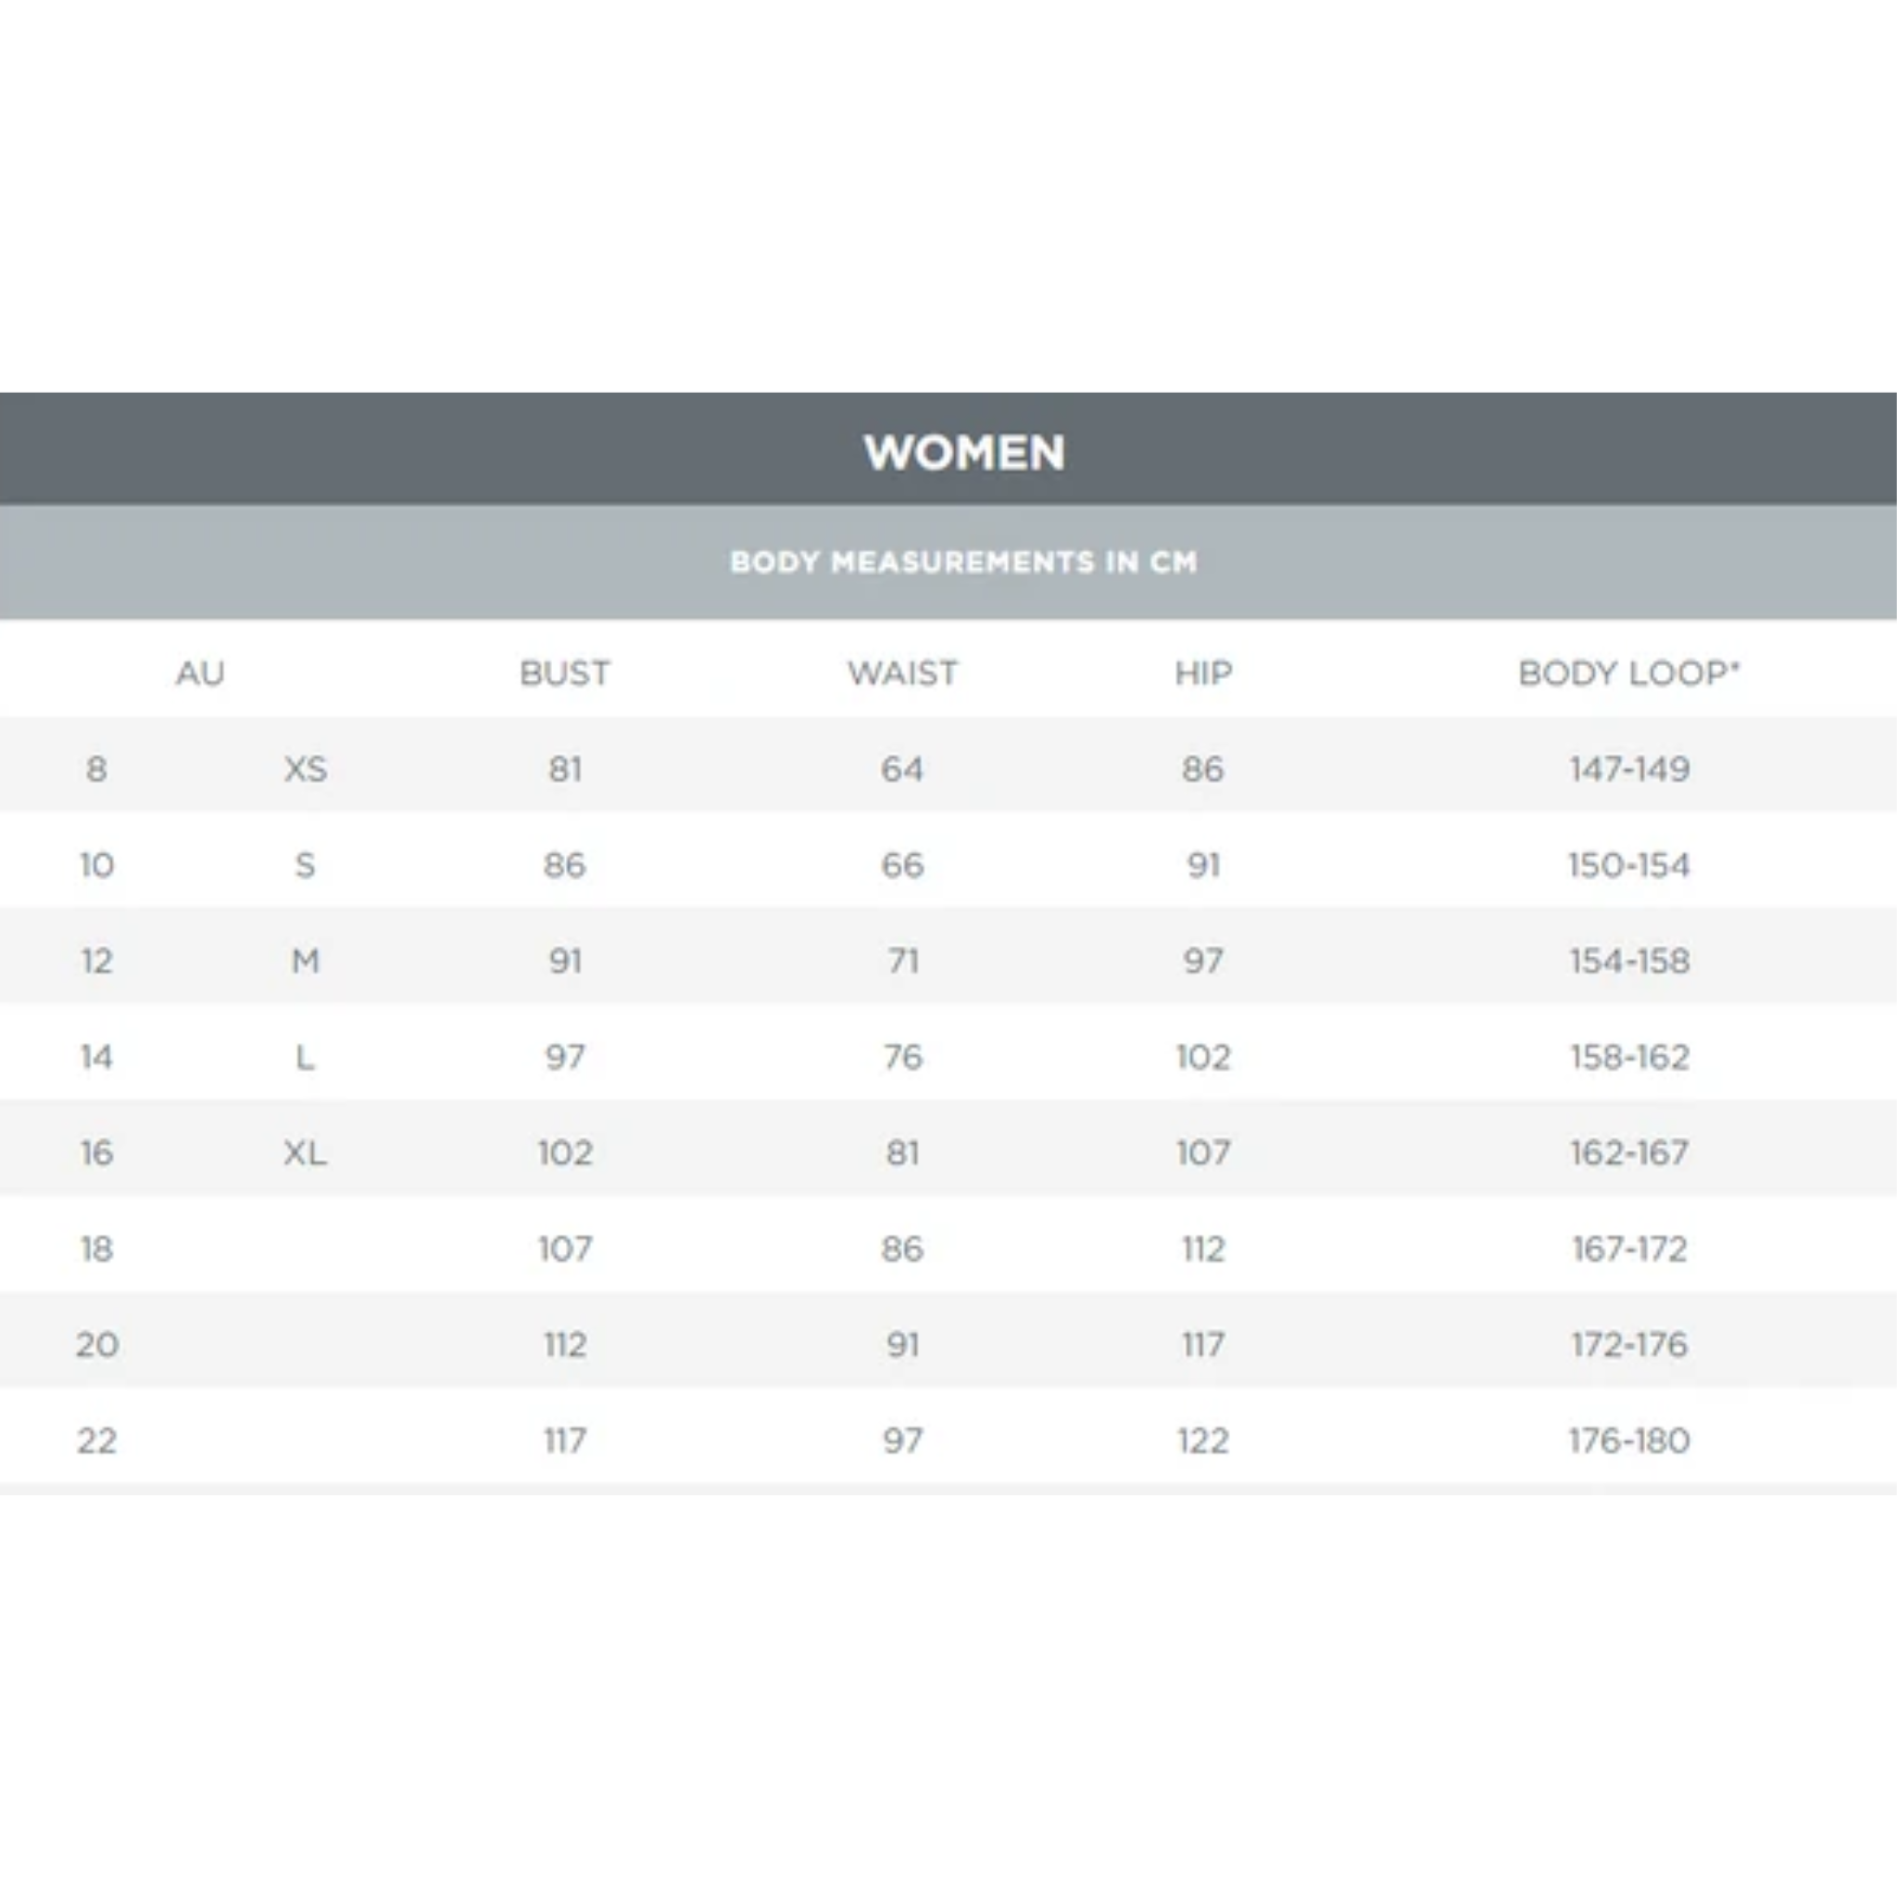Click the AU size 20 cell
The width and height of the screenshot is (1897, 1897).
96,1344
